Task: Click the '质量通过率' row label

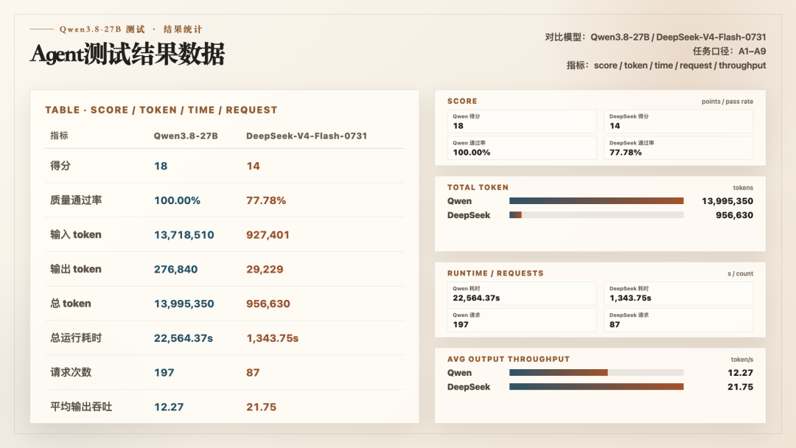Action: click(76, 200)
